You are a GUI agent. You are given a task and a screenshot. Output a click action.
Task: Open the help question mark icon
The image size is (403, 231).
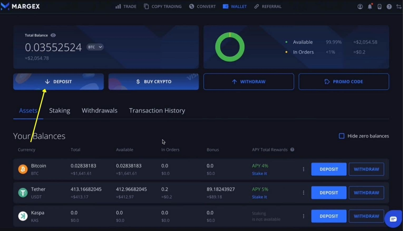(x=389, y=7)
